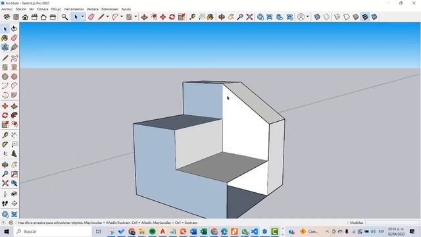
Task: Select the Offset tool in left toolbar
Action: 14,124
